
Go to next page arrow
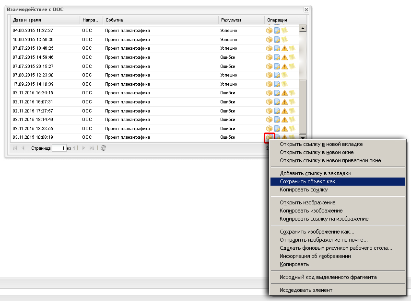83,148
